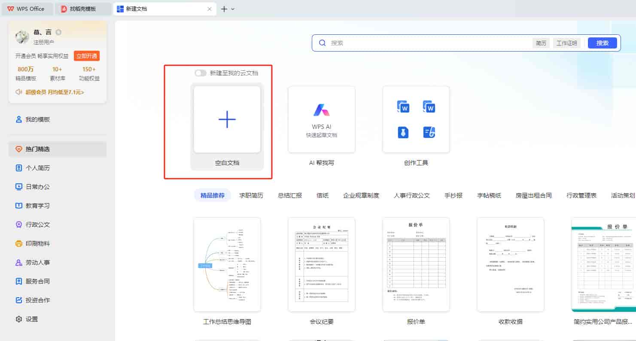
Task: Click the 行政公文 badge icon
Action: [x=18, y=225]
